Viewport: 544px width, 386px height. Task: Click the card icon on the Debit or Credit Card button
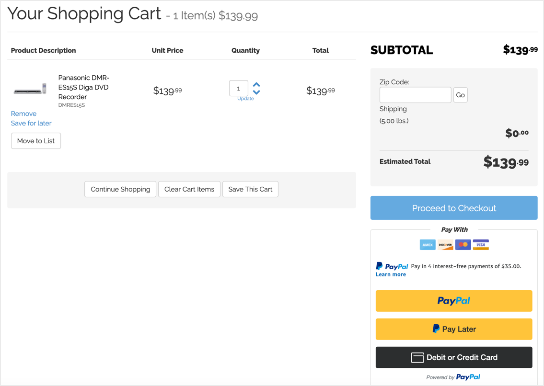tap(418, 357)
